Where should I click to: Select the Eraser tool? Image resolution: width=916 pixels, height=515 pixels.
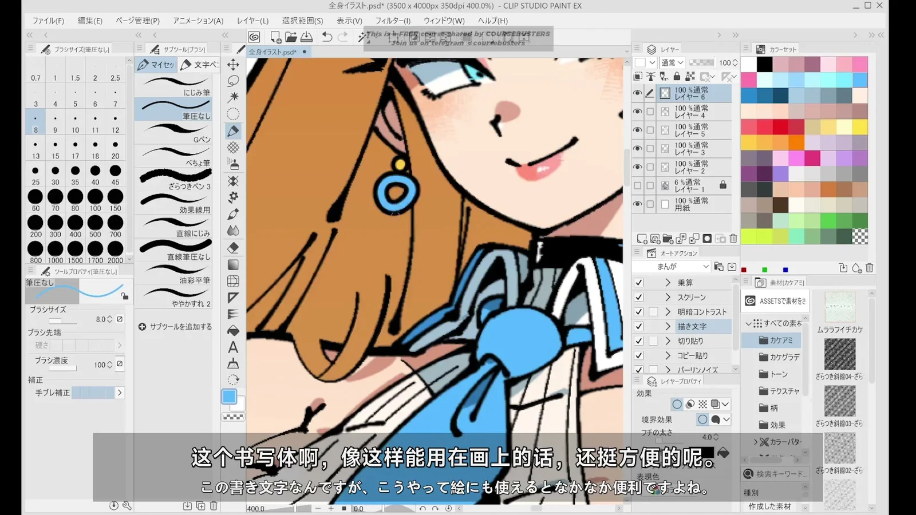(233, 248)
